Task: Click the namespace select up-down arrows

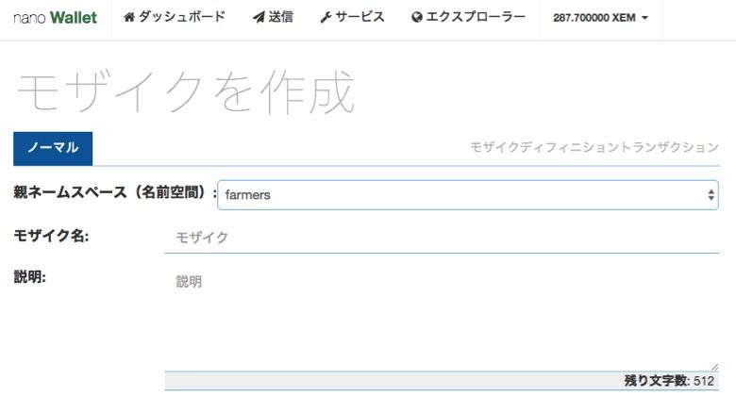Action: click(x=711, y=195)
